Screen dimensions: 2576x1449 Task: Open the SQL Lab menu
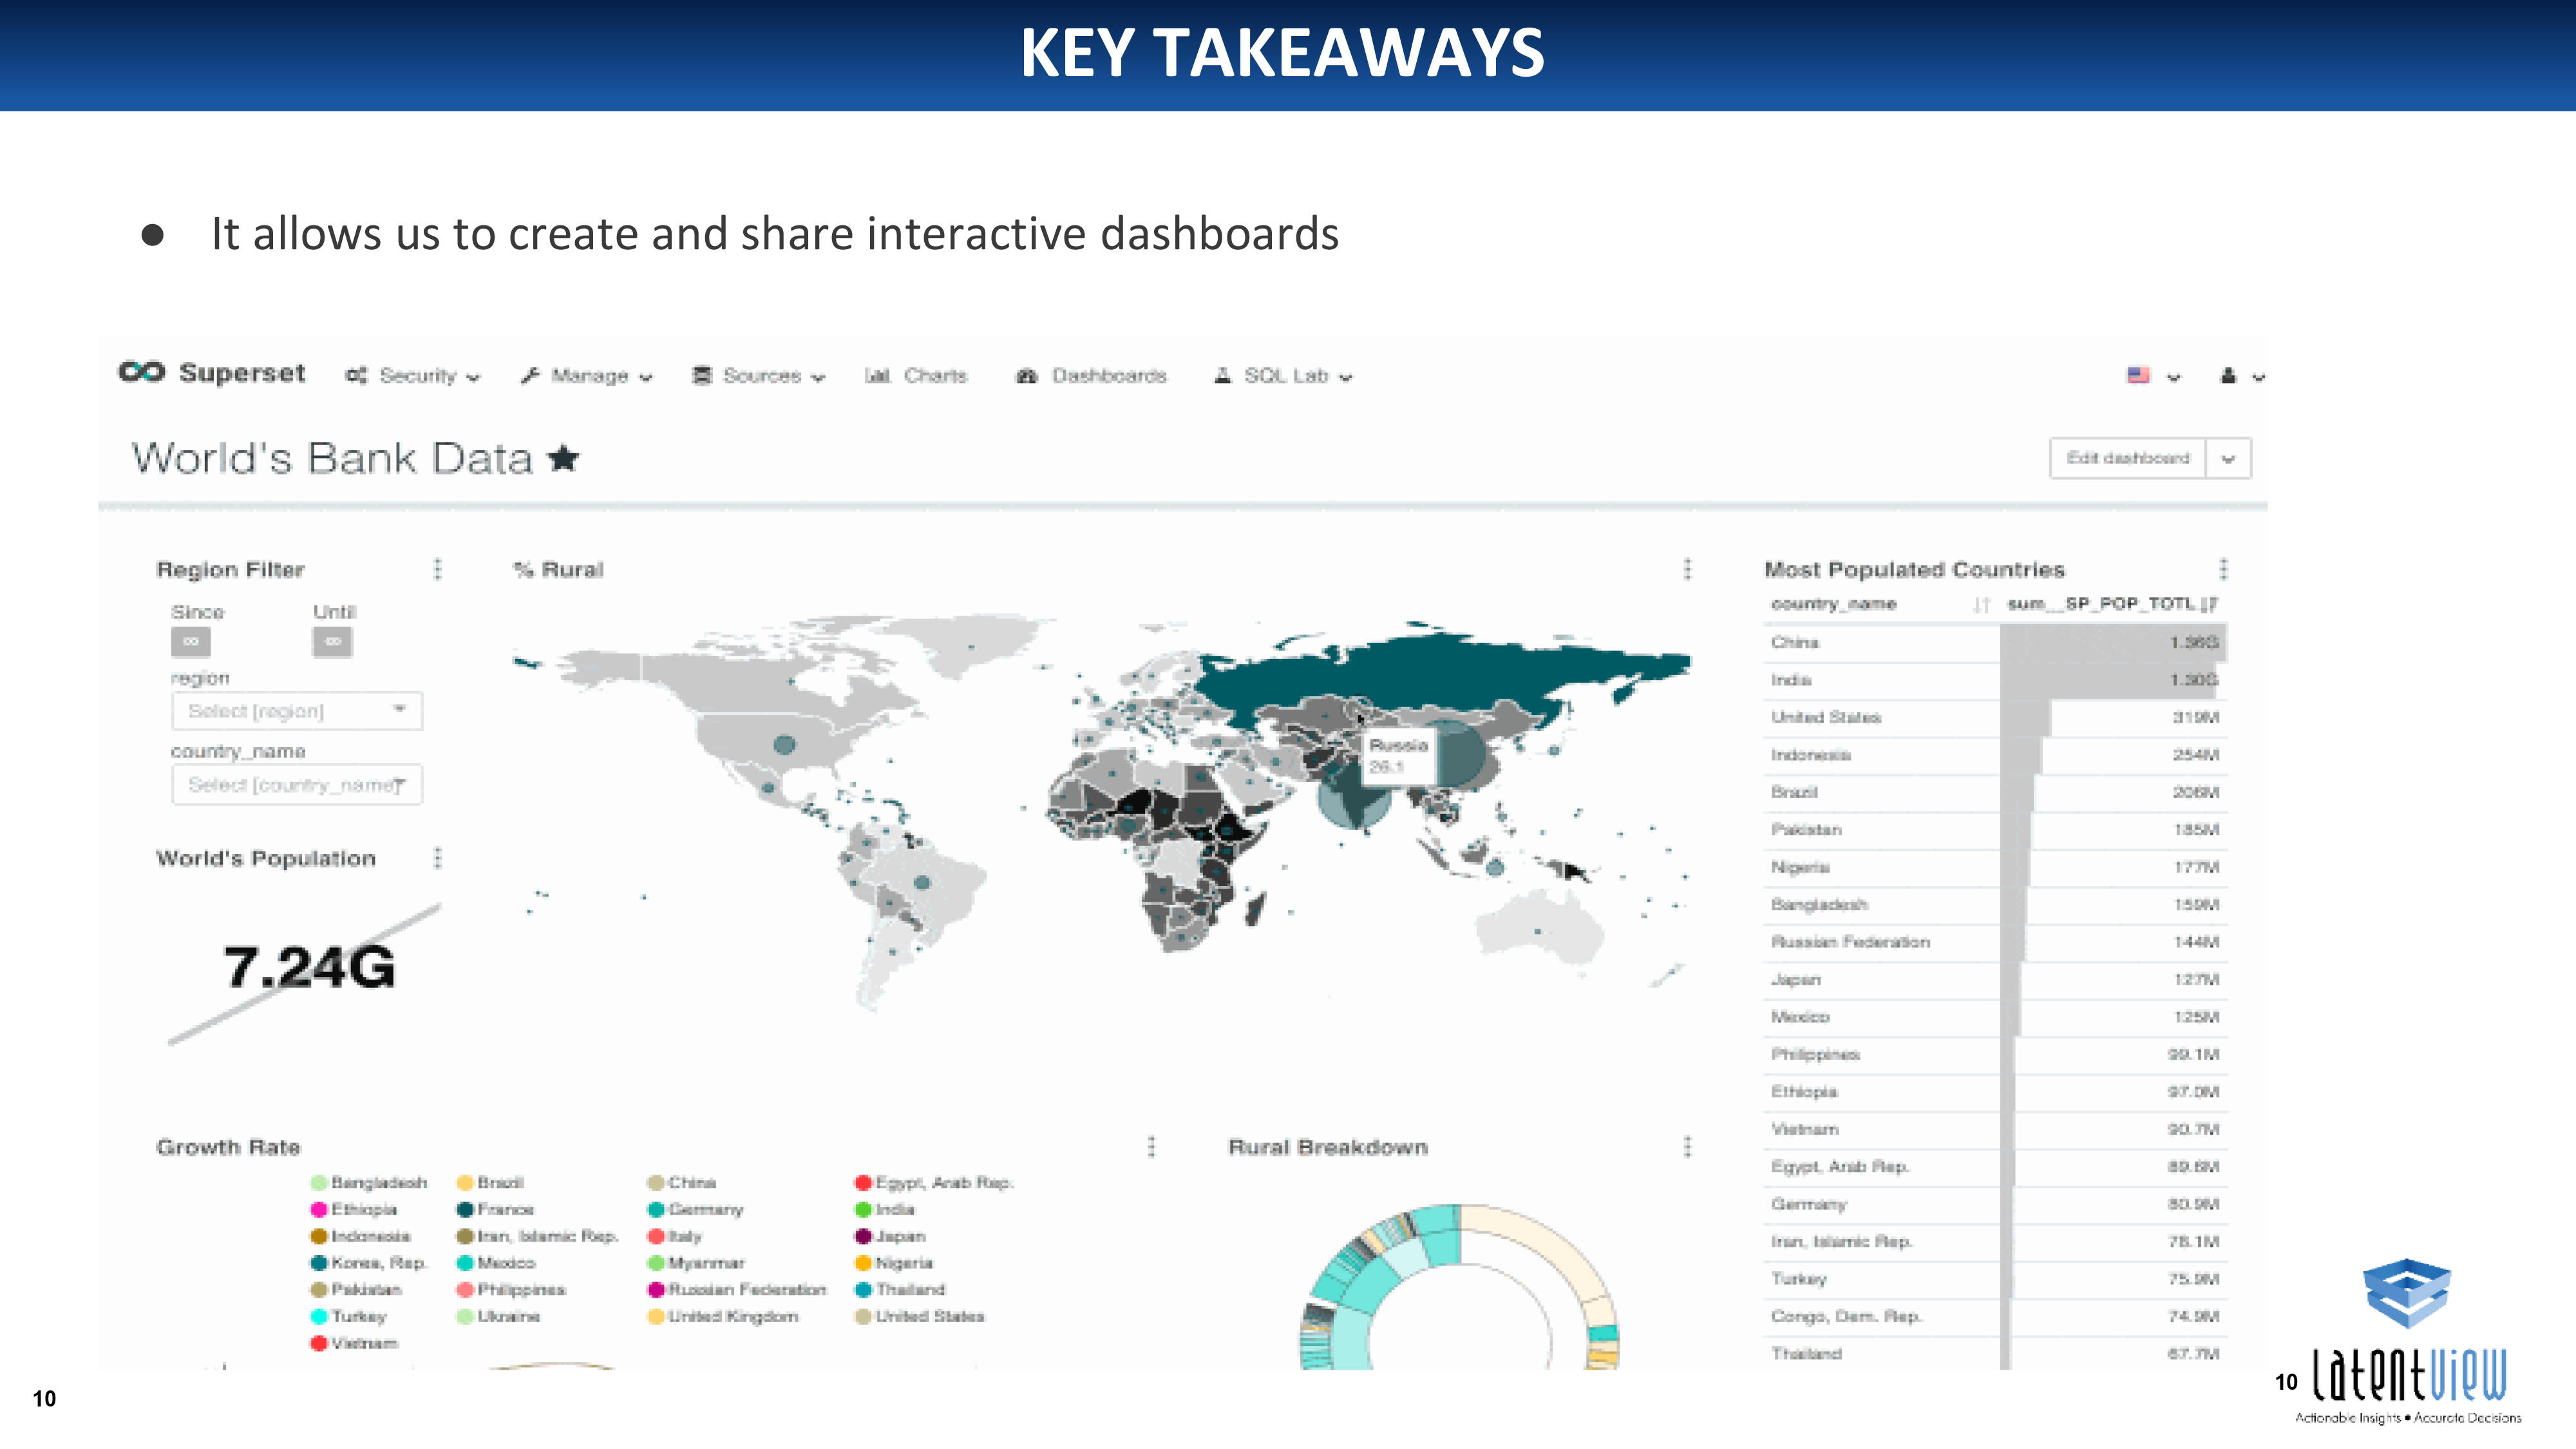pyautogui.click(x=1283, y=376)
